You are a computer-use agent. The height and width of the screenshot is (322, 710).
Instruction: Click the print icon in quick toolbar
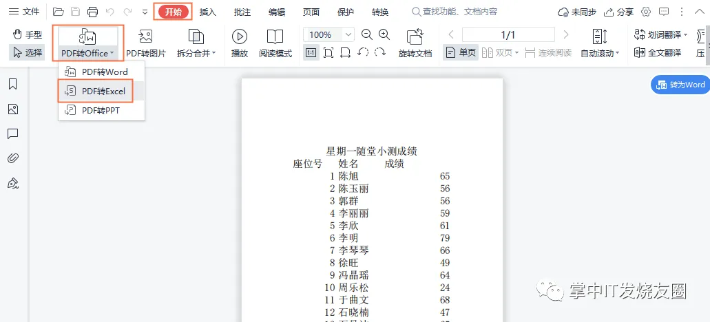pos(92,12)
